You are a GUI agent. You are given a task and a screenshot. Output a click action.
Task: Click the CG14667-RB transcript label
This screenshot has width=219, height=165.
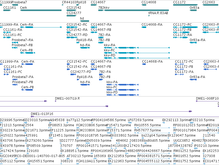pyautogui.click(x=101, y=30)
